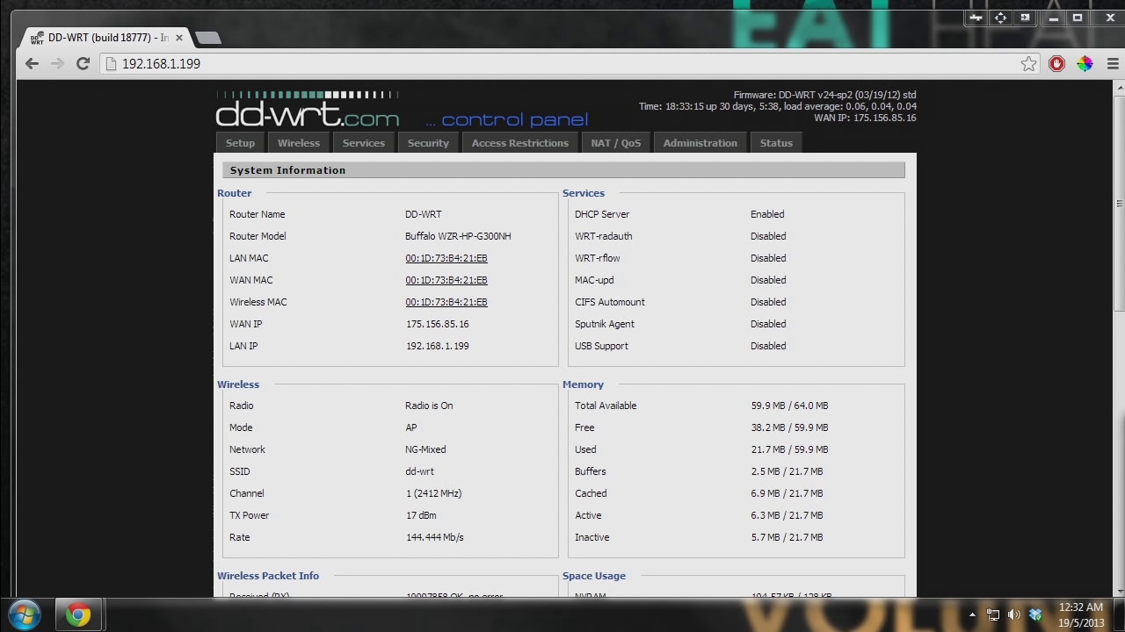Open the color wheel extension
The image size is (1125, 632).
pos(1085,63)
